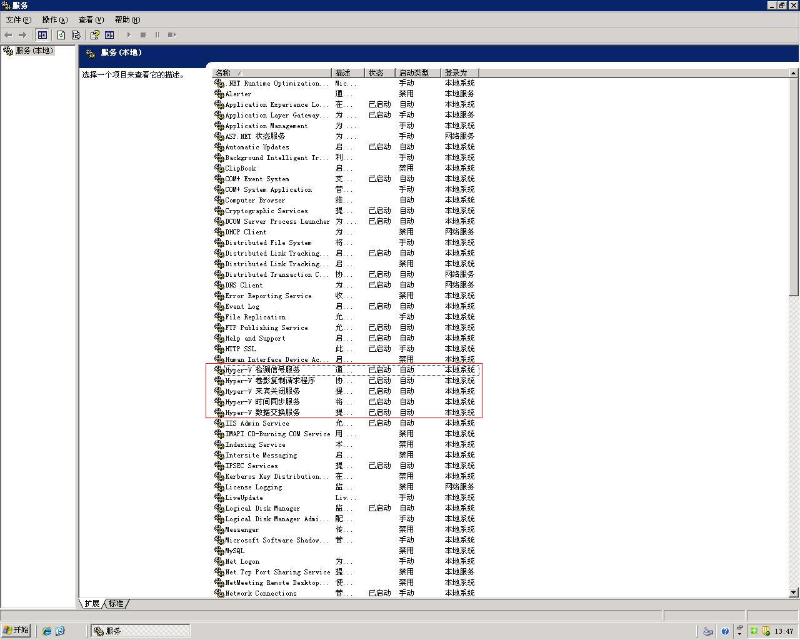Switch to the 标准 tab
This screenshot has height=640, width=800.
click(116, 604)
